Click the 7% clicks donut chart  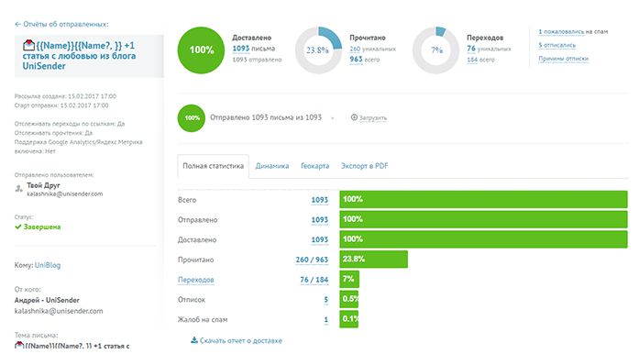[435, 50]
